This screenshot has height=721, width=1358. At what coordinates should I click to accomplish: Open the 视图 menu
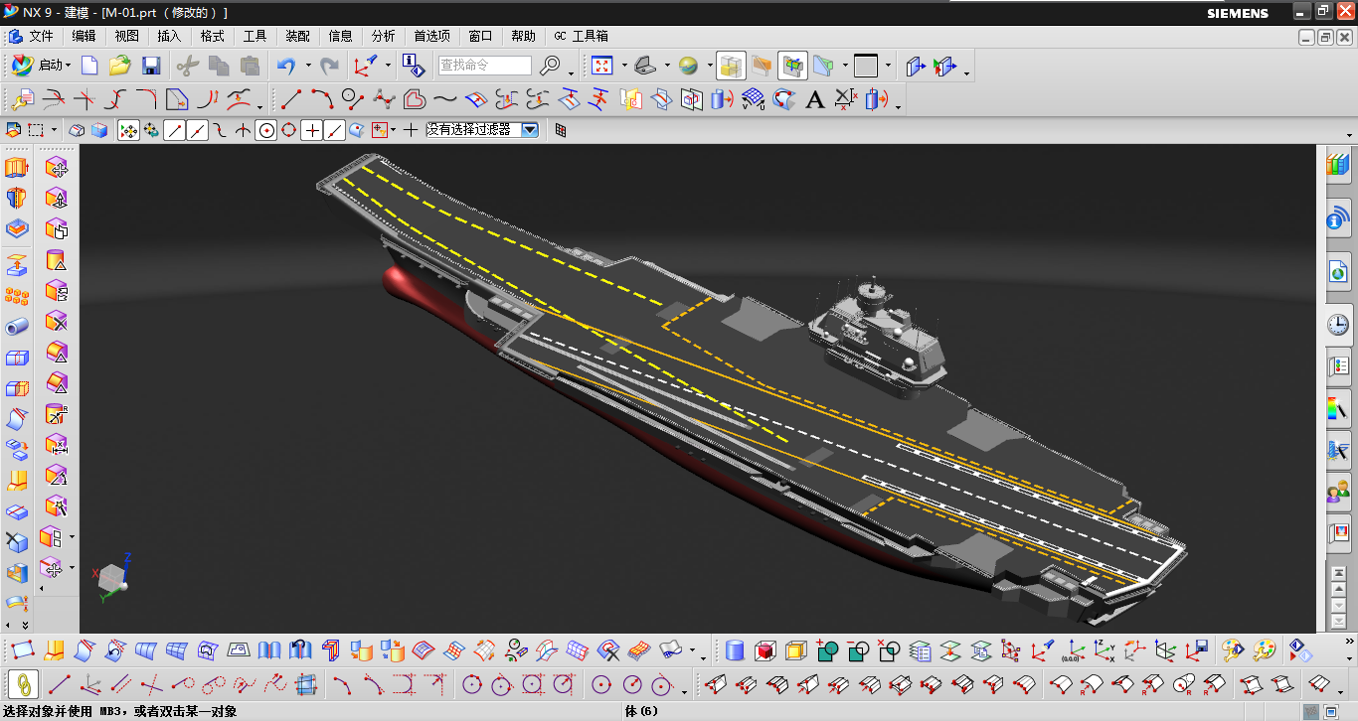[x=126, y=36]
